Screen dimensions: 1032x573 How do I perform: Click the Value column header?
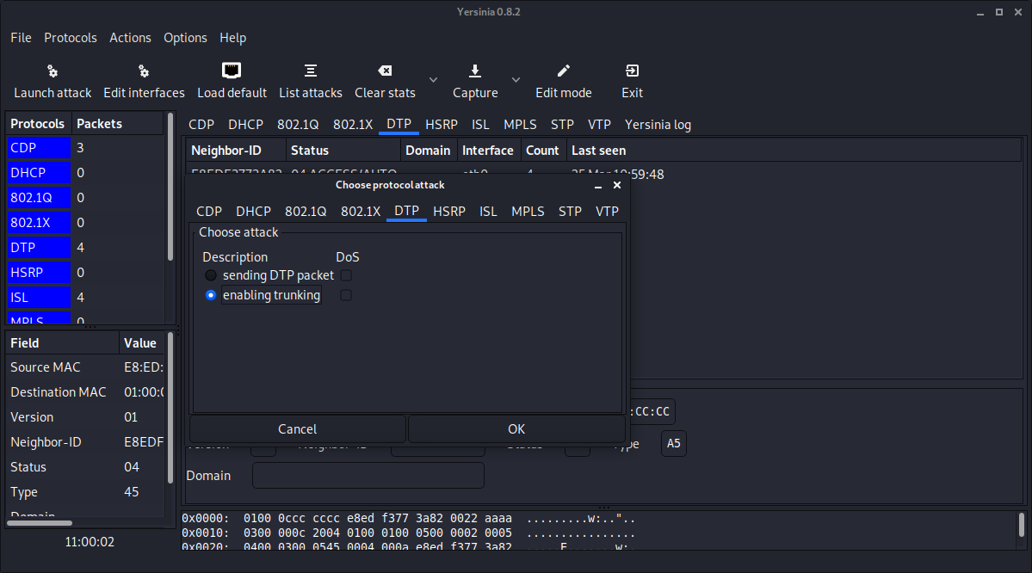pyautogui.click(x=141, y=342)
